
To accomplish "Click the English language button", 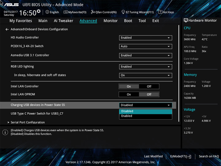I will [x=52, y=12].
